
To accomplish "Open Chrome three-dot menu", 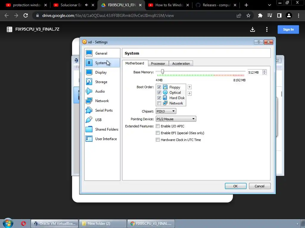I will pos(298,15).
